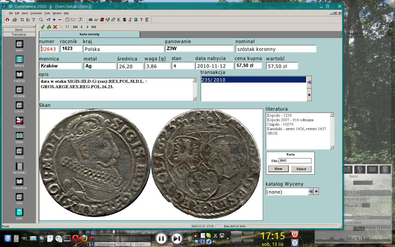The image size is (395, 247).
Task: Open the File menu
Action: click(x=11, y=13)
